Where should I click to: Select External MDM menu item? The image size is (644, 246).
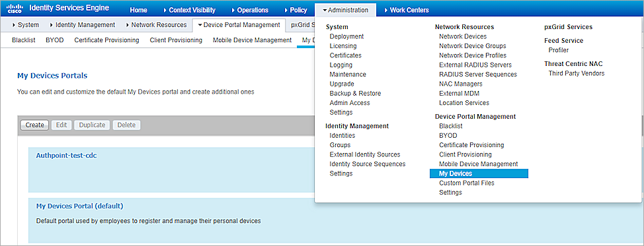pyautogui.click(x=459, y=93)
